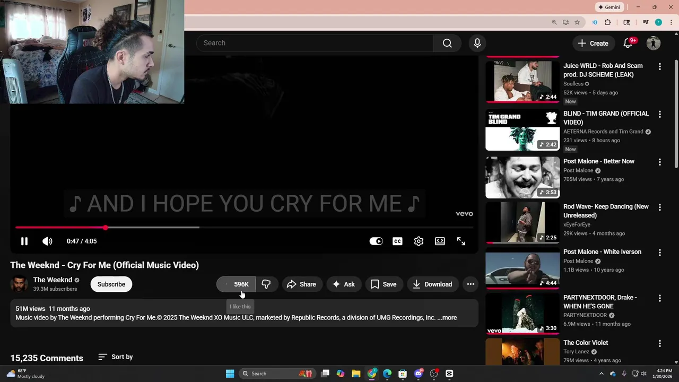Open the Ask AI button

(344, 284)
